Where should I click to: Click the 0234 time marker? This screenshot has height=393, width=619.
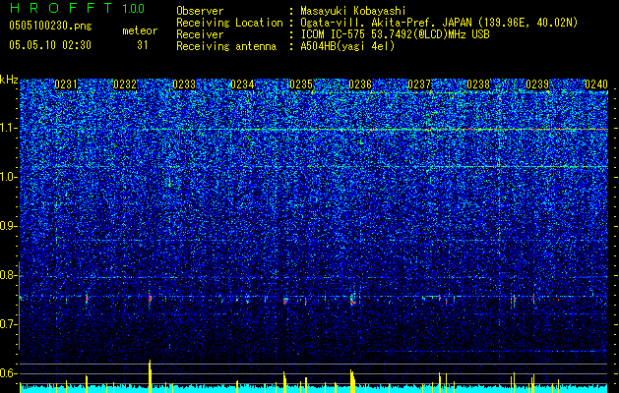[242, 84]
